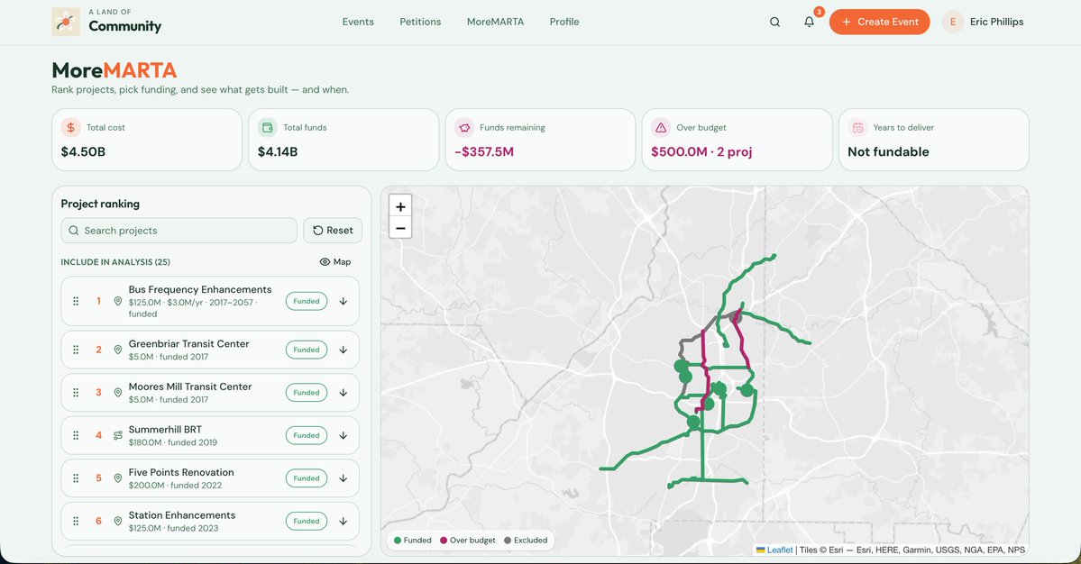Click location pin icon for Station Enhancements
The width and height of the screenshot is (1081, 564).
118,522
